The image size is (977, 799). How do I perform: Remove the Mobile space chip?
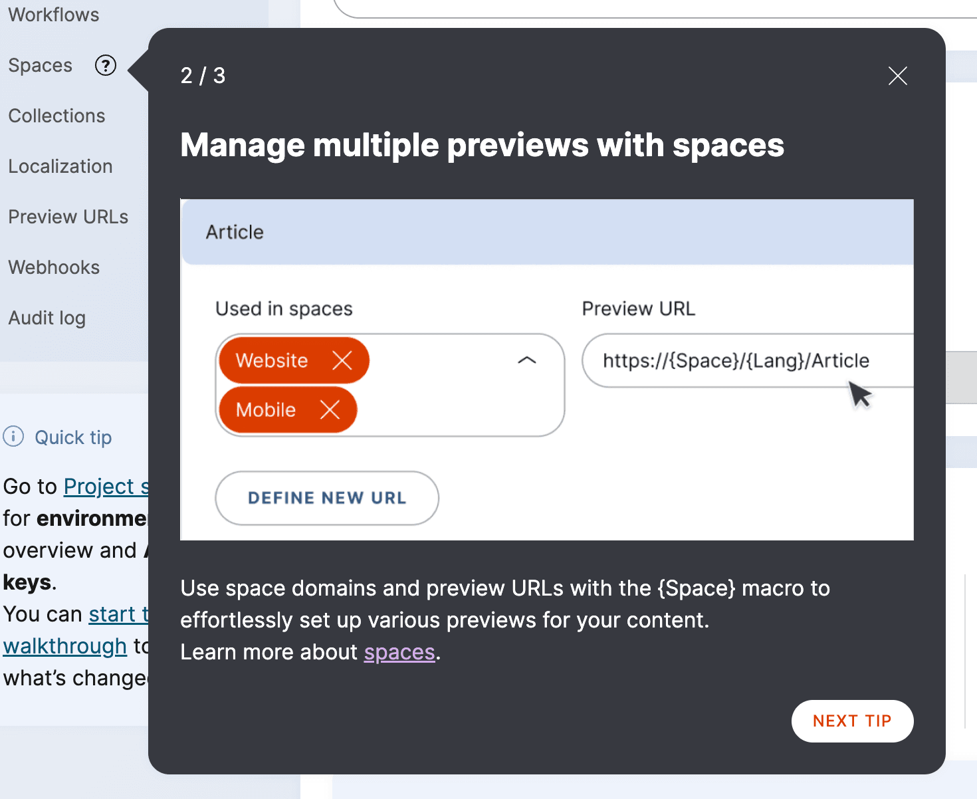[x=330, y=409]
